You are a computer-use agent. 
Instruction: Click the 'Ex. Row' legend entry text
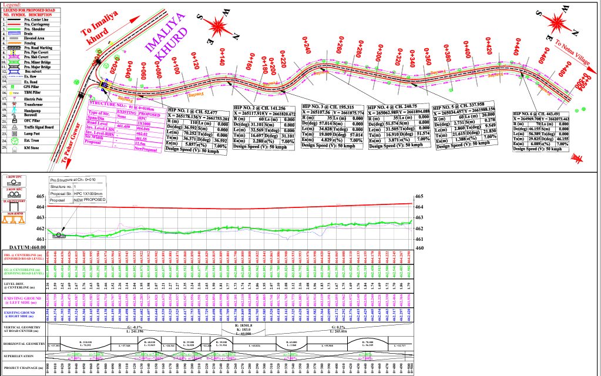pos(31,76)
